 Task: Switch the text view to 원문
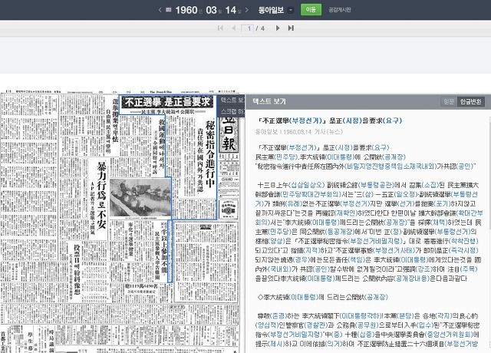[448, 101]
